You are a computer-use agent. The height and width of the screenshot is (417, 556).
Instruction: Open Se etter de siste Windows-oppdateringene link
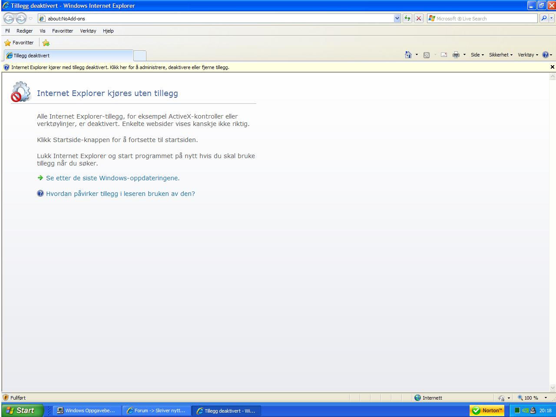click(x=113, y=178)
